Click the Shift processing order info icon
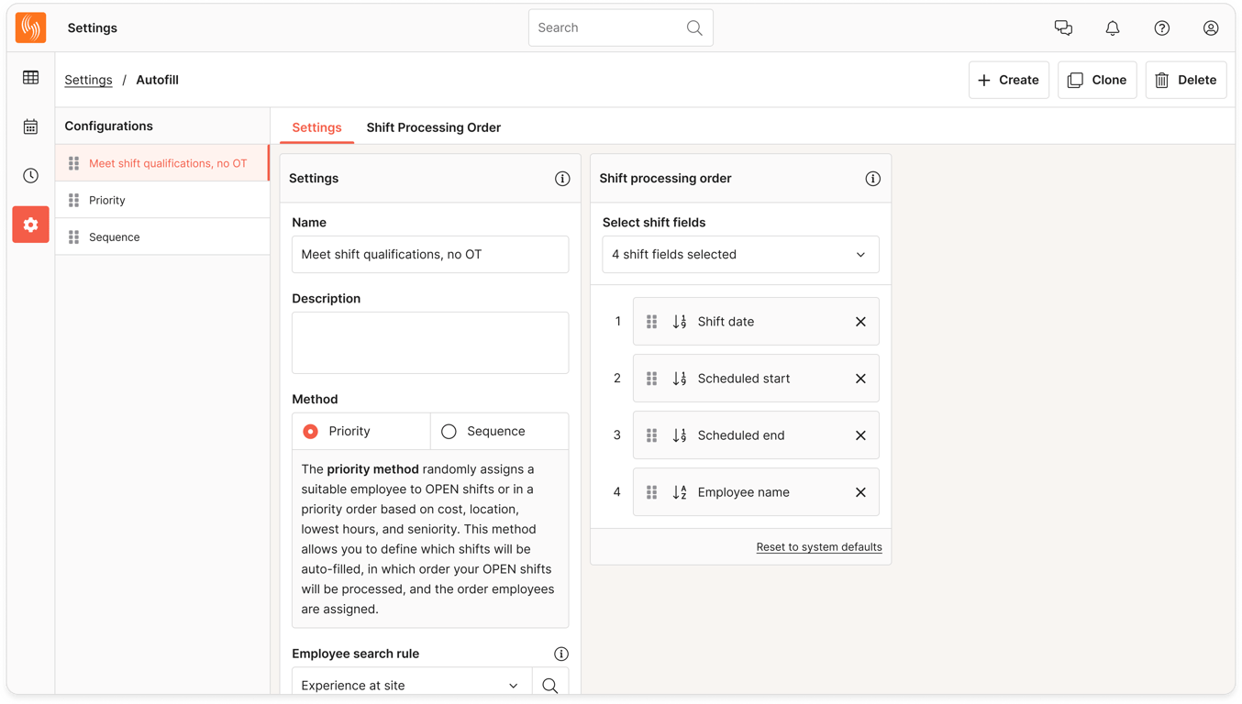Image resolution: width=1242 pixels, height=704 pixels. [872, 179]
